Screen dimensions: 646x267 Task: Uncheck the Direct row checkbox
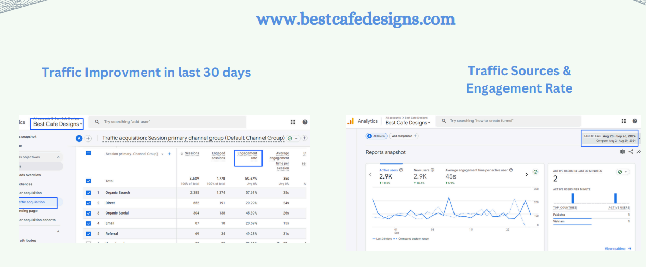click(89, 203)
